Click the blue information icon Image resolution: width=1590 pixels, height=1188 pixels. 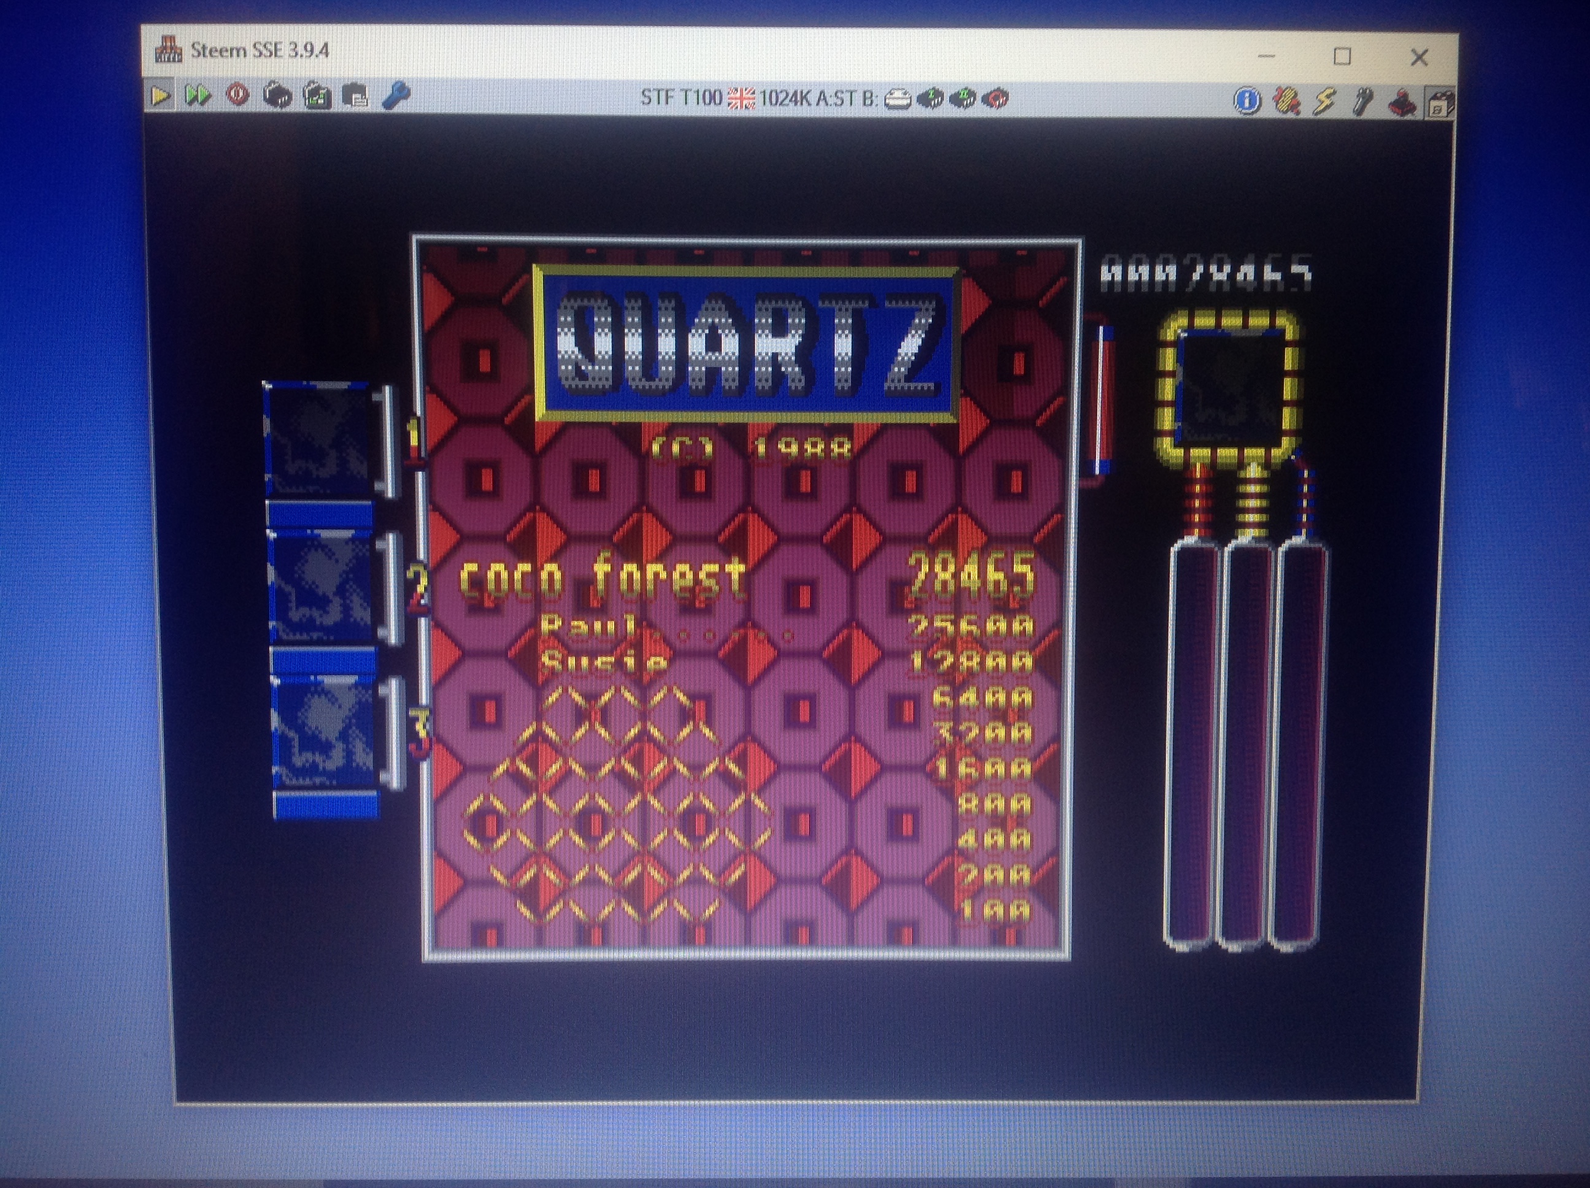(x=1247, y=100)
